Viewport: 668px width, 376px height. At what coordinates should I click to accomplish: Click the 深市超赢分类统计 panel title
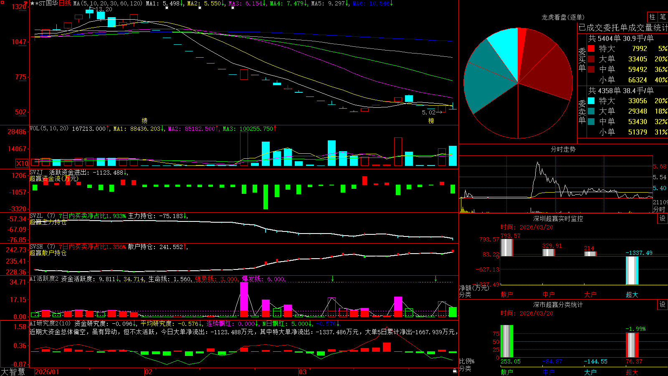tap(558, 305)
